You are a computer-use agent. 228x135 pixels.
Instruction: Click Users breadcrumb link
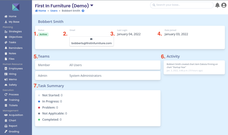coord(54,11)
